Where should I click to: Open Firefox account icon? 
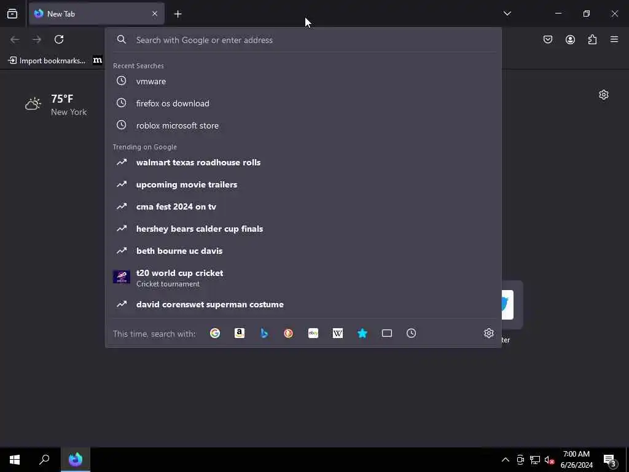(x=570, y=39)
